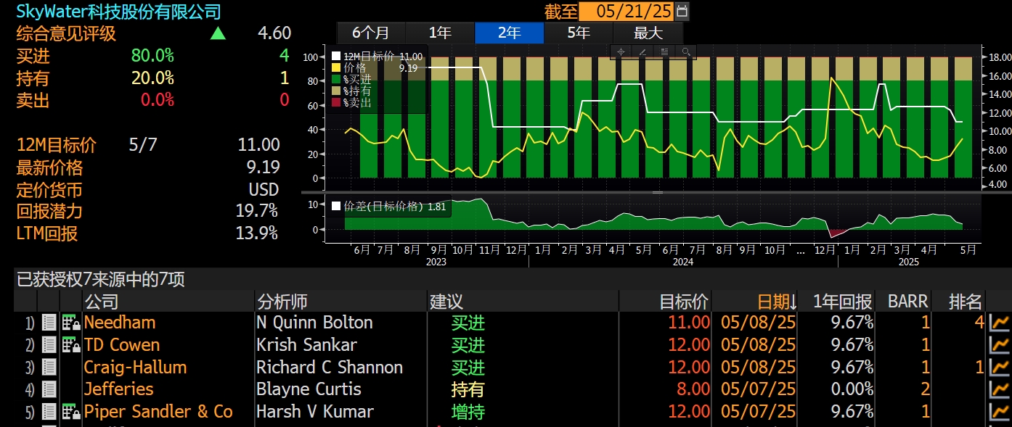Select the 2年 range tab
The image size is (1012, 427).
click(509, 33)
